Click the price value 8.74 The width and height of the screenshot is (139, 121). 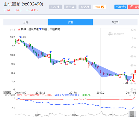pos(7,10)
